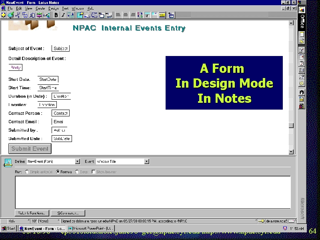
Task: Select the SubDate field on the form
Action: 62,138
